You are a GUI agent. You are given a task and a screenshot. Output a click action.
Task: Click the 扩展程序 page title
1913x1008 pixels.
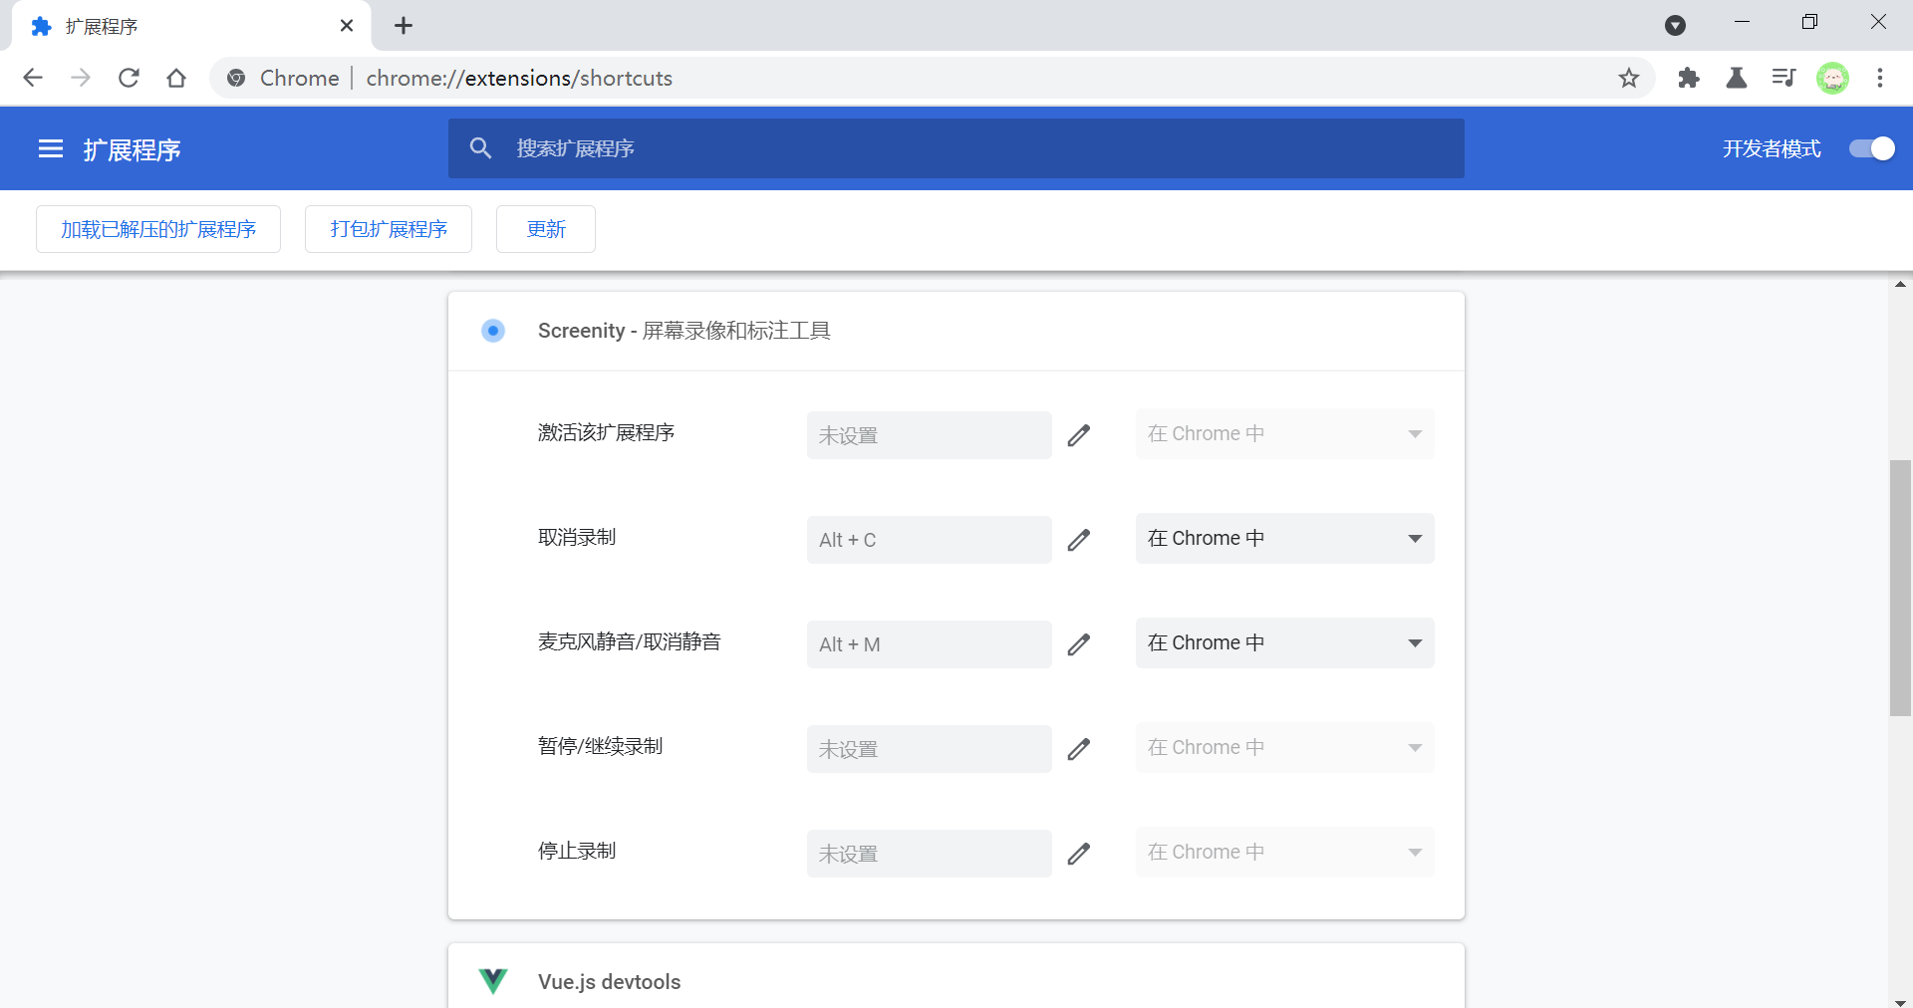click(132, 150)
